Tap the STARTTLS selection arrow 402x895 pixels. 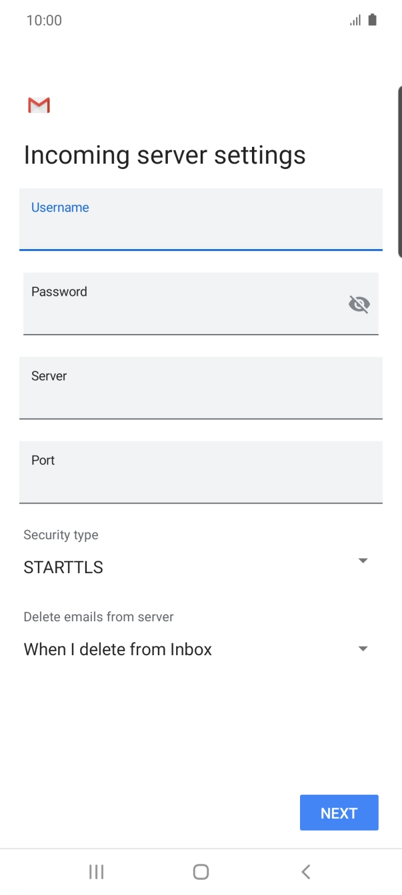pos(363,560)
